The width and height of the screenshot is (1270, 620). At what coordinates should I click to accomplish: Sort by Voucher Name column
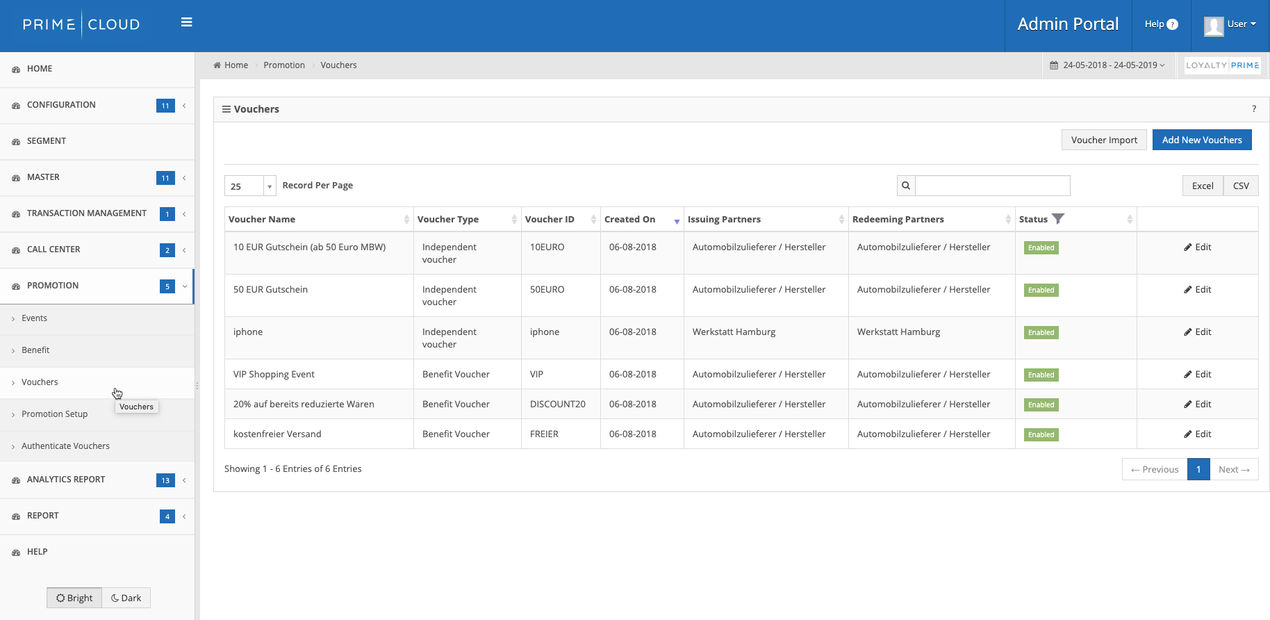[319, 220]
